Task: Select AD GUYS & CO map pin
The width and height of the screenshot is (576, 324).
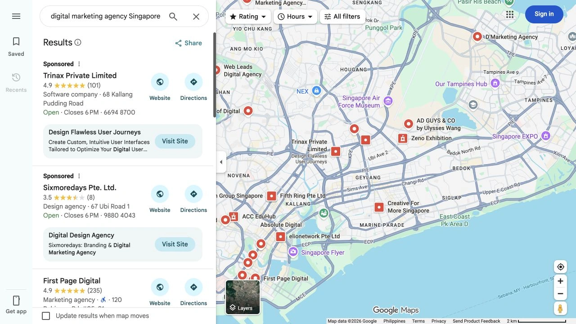Action: coord(408,124)
